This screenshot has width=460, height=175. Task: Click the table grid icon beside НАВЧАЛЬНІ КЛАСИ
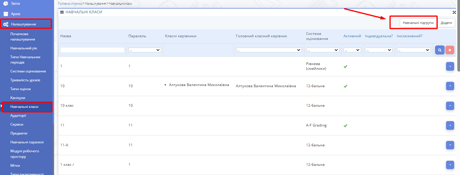coord(62,12)
